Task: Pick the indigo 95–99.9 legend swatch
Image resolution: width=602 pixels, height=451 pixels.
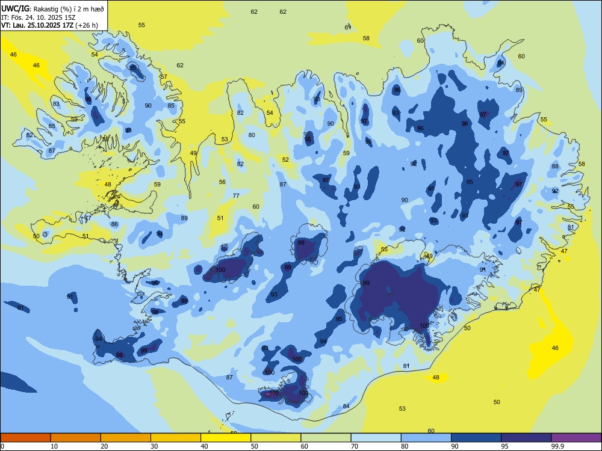Action: coord(526,438)
